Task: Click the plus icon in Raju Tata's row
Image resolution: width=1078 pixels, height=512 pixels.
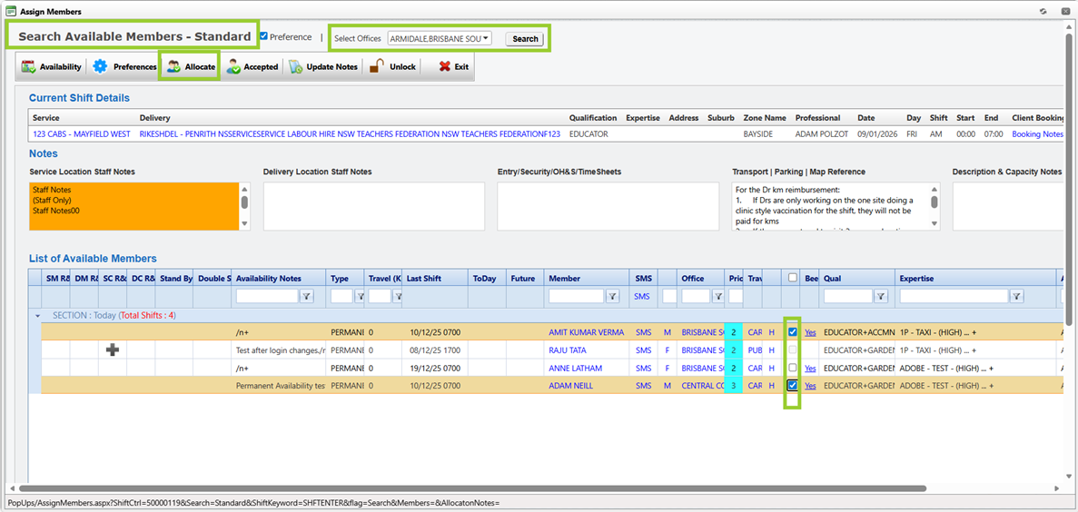Action: coord(113,350)
